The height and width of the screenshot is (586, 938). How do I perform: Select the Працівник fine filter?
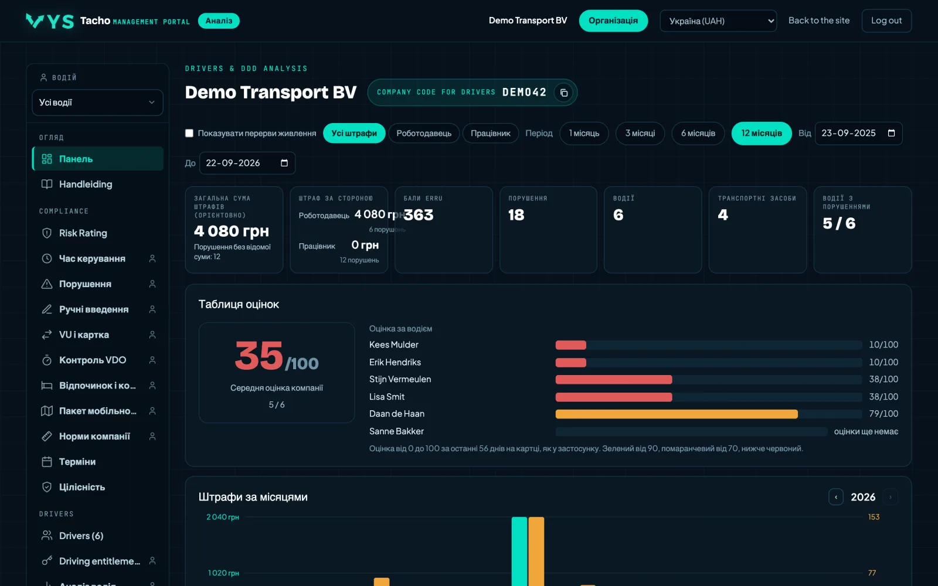[x=490, y=133]
